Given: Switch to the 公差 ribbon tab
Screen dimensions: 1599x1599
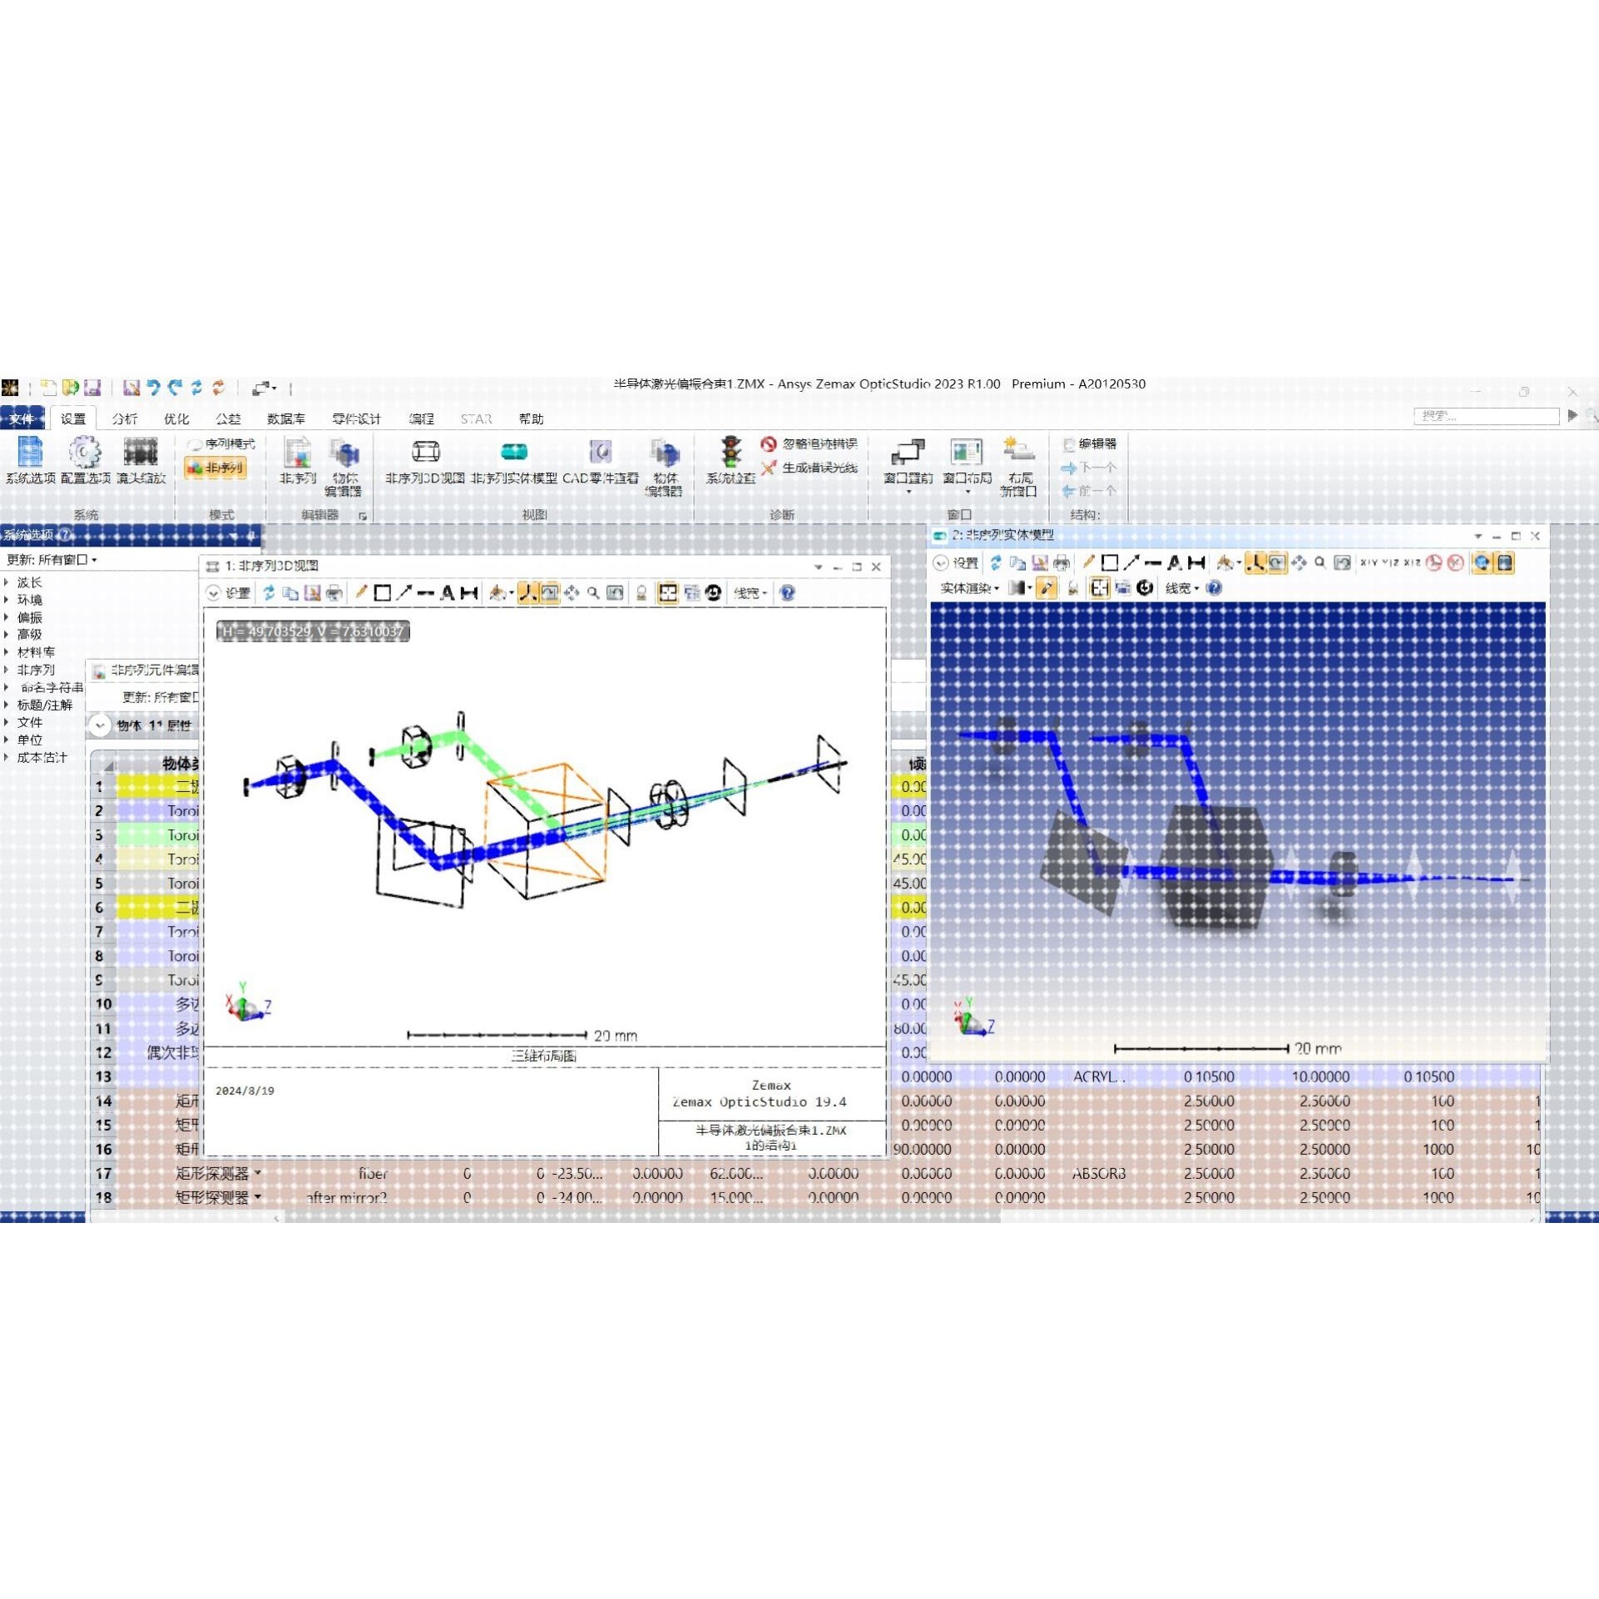Looking at the screenshot, I should pos(228,418).
